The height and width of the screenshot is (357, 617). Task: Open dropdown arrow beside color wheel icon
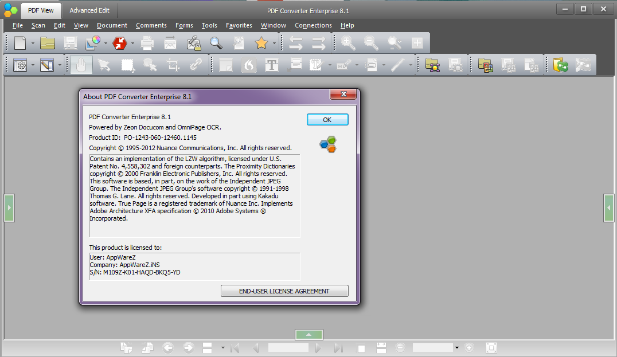[106, 43]
